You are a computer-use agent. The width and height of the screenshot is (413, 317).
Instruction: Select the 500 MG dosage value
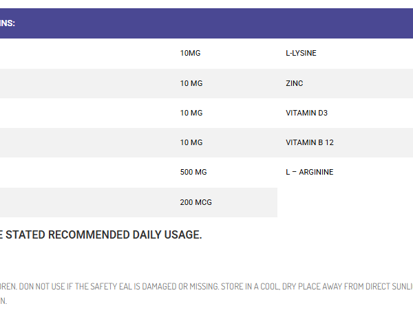[x=193, y=172]
